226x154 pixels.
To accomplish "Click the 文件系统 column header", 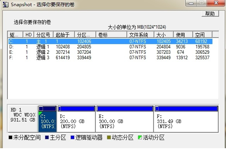I will pyautogui.click(x=141, y=35).
